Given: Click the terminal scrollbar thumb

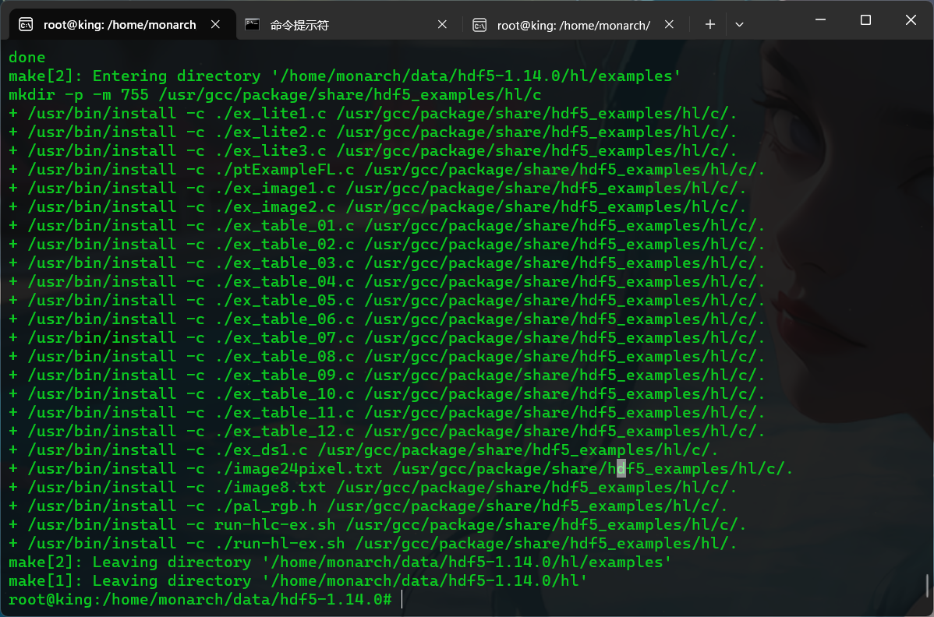Looking at the screenshot, I should click(x=927, y=586).
